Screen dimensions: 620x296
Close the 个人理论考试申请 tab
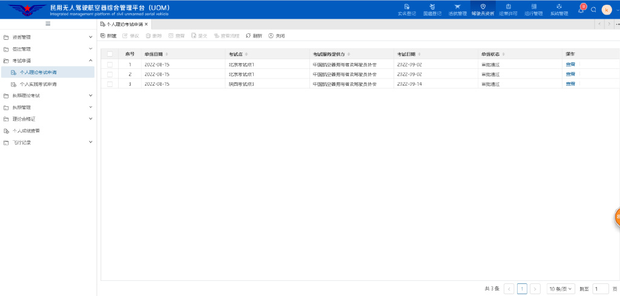pyautogui.click(x=147, y=24)
